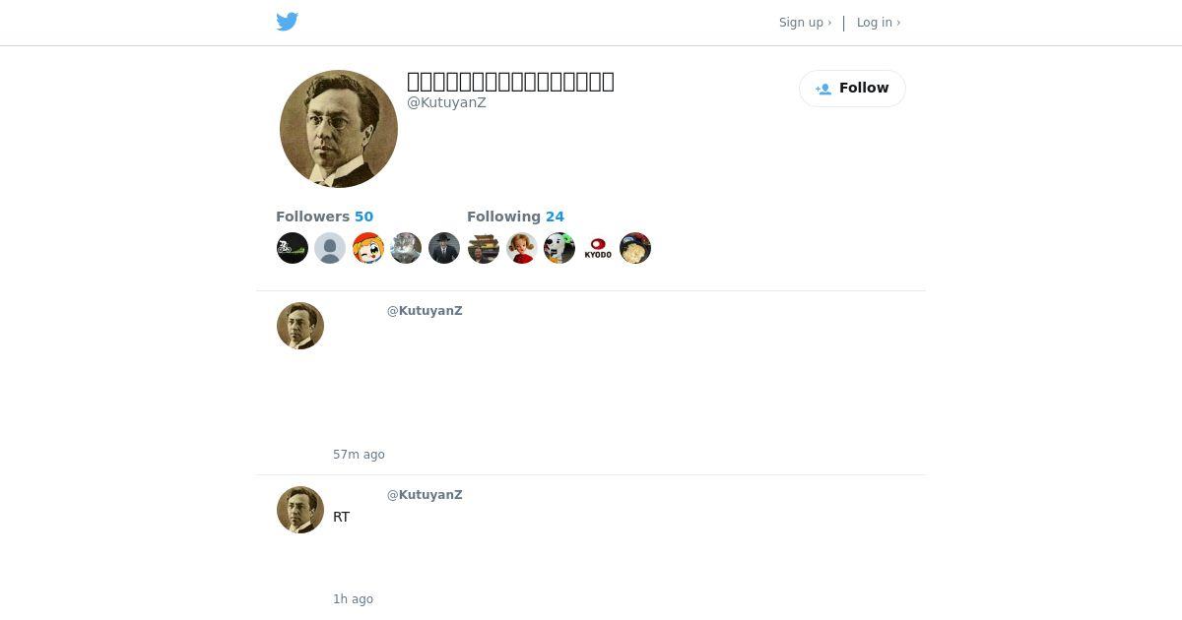Select the black bicycle follower avatar
Screen dimensions: 1182x620
coord(293,248)
